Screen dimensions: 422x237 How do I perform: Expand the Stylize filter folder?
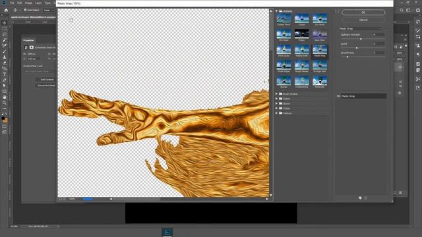(x=277, y=108)
